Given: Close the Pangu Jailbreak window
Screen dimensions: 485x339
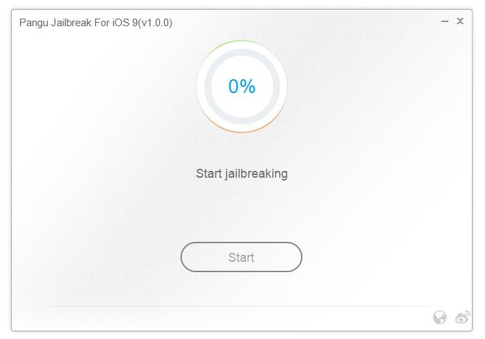Looking at the screenshot, I should click(460, 21).
